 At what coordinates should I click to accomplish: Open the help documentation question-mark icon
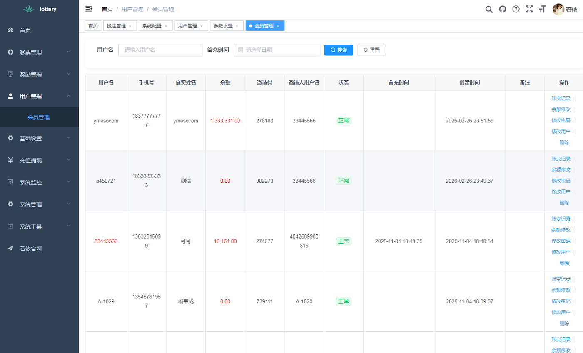tap(516, 9)
